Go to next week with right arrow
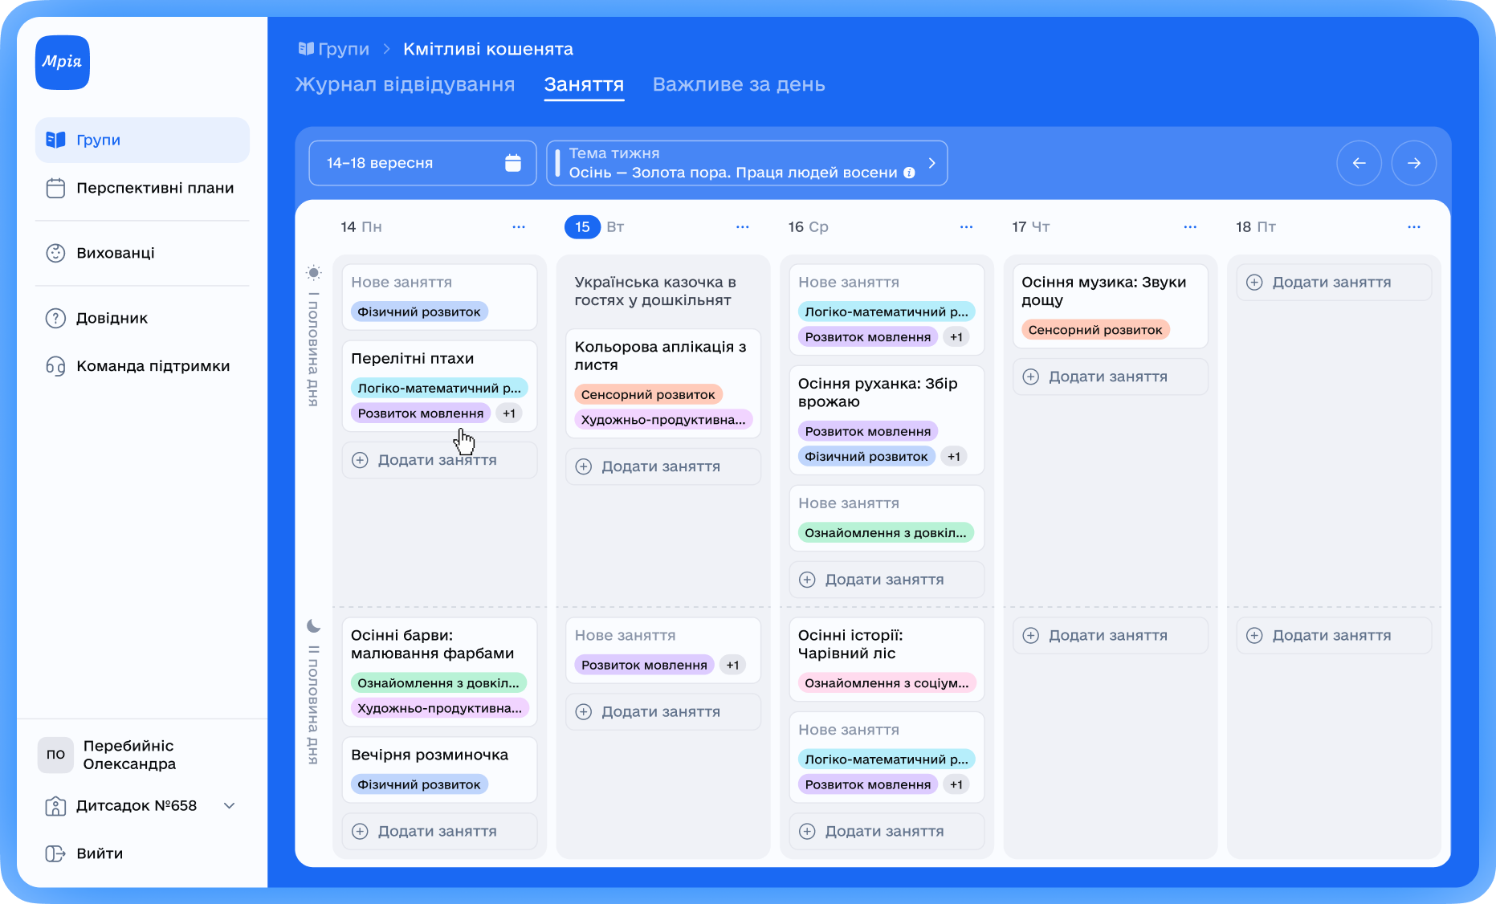The height and width of the screenshot is (904, 1496). 1413,163
